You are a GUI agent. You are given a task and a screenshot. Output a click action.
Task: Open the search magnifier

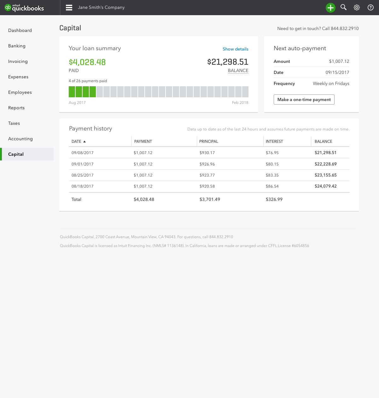point(344,7)
